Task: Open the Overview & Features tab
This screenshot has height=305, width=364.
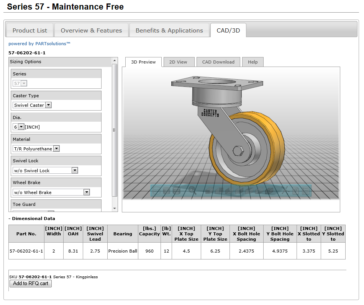Action: pyautogui.click(x=91, y=30)
